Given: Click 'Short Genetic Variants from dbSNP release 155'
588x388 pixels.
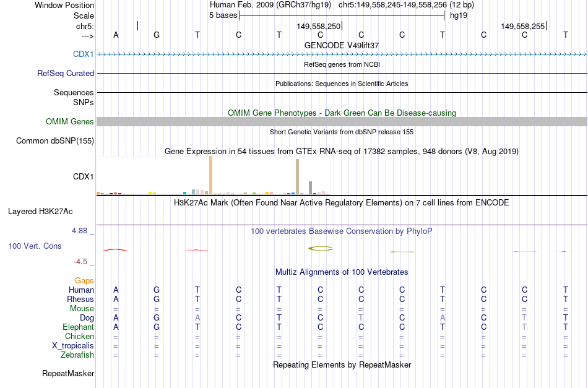Looking at the screenshot, I should coord(342,132).
